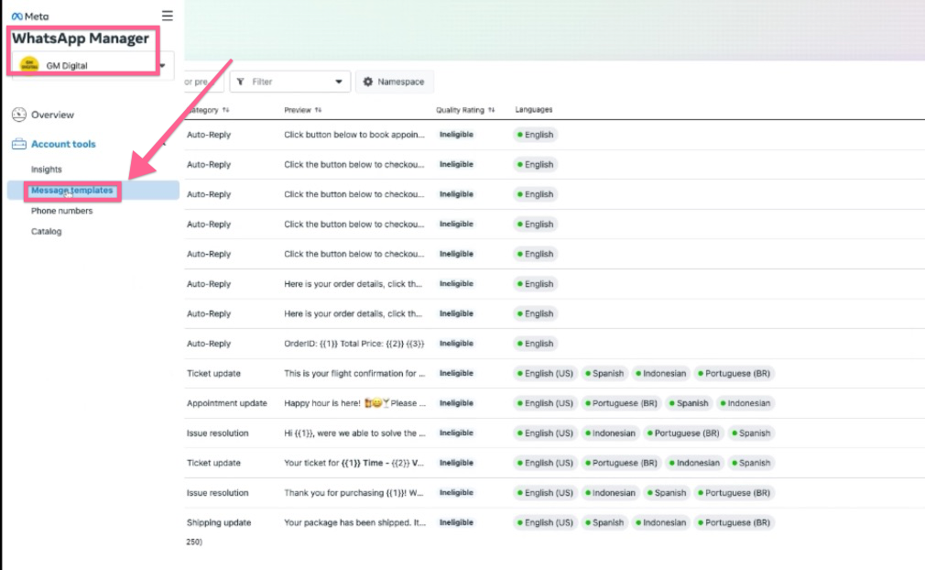Sort the table by Category column
Screen dimensions: 925x570
225,110
